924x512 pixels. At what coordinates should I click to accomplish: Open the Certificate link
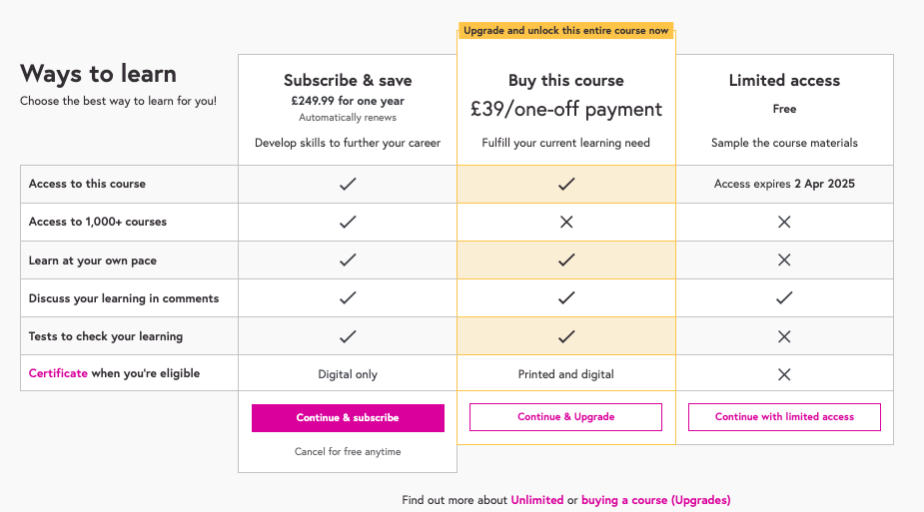click(58, 373)
